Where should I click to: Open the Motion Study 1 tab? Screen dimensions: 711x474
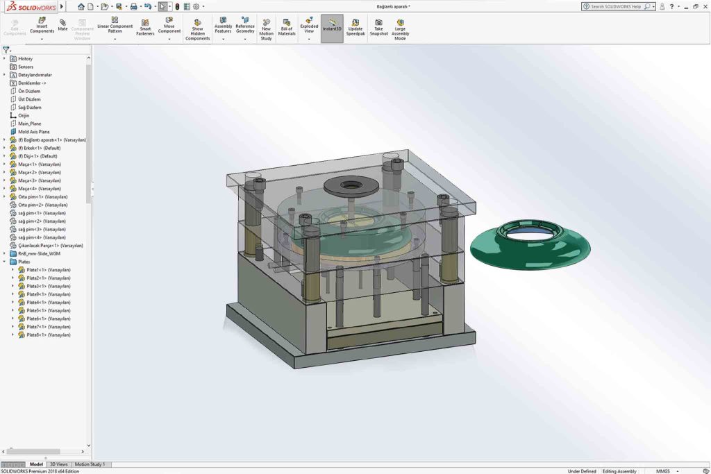coord(90,464)
